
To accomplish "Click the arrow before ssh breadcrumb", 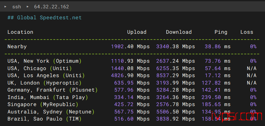I will (x=6, y=7).
